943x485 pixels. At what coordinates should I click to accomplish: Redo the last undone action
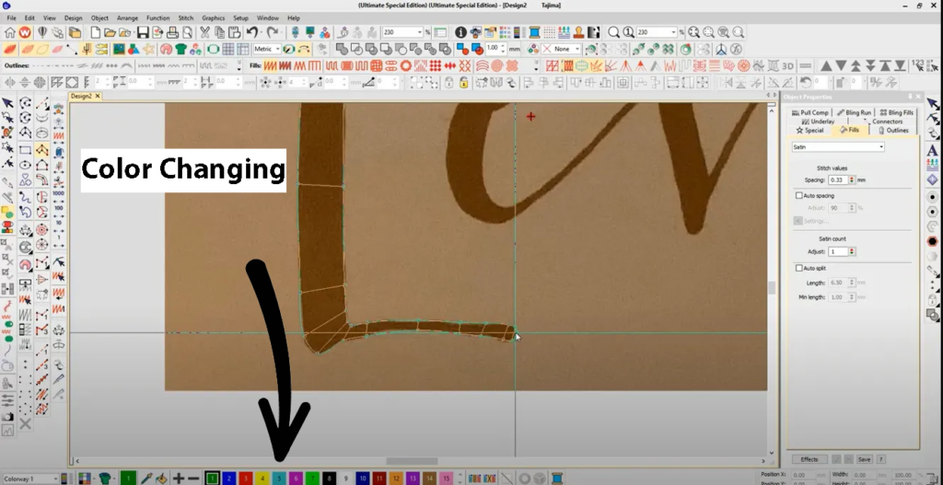pos(272,32)
